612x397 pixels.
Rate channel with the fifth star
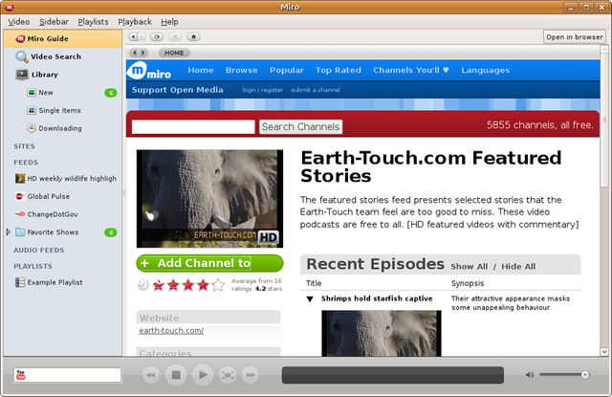click(218, 285)
